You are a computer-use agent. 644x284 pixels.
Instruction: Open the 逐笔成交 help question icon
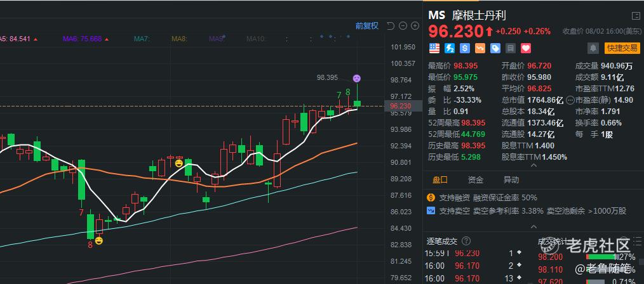(466, 241)
